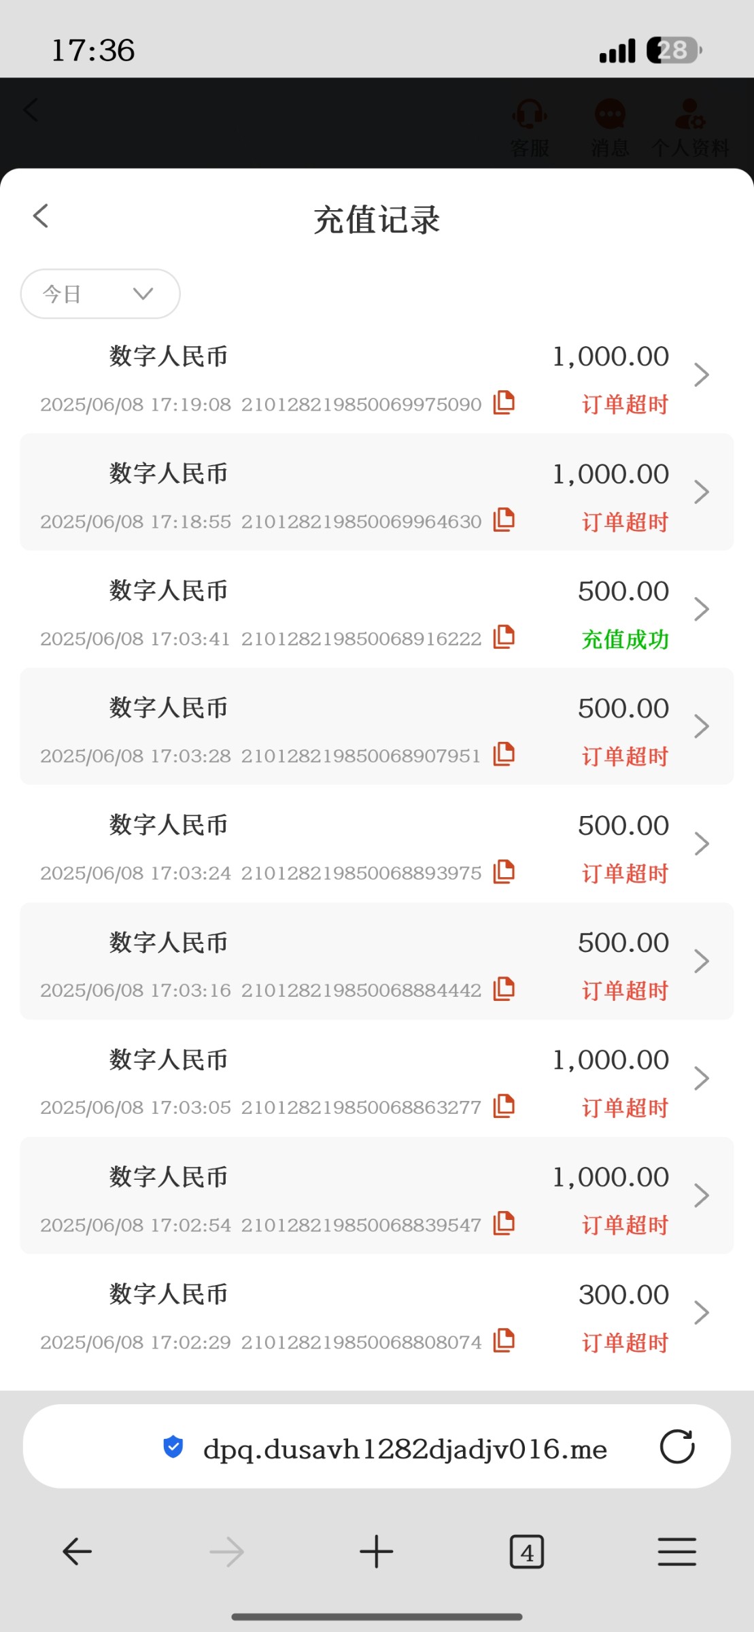Open the browser hamburger menu
Screen dimensions: 754x1632
click(676, 1552)
